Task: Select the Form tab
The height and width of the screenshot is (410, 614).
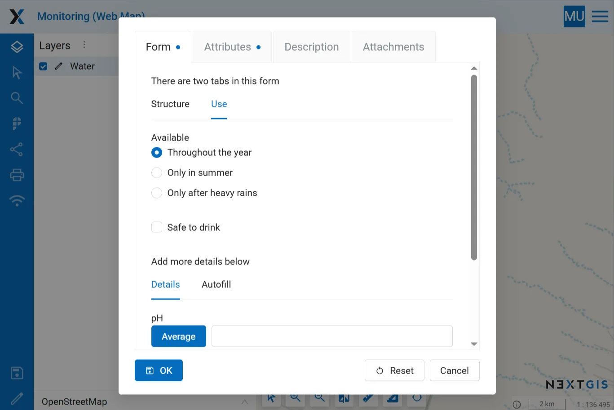Action: pyautogui.click(x=163, y=47)
